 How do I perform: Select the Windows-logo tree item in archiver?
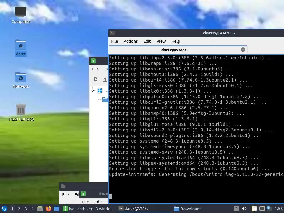pos(103,91)
